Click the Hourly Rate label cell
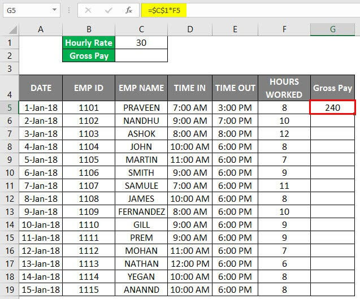 [x=89, y=42]
